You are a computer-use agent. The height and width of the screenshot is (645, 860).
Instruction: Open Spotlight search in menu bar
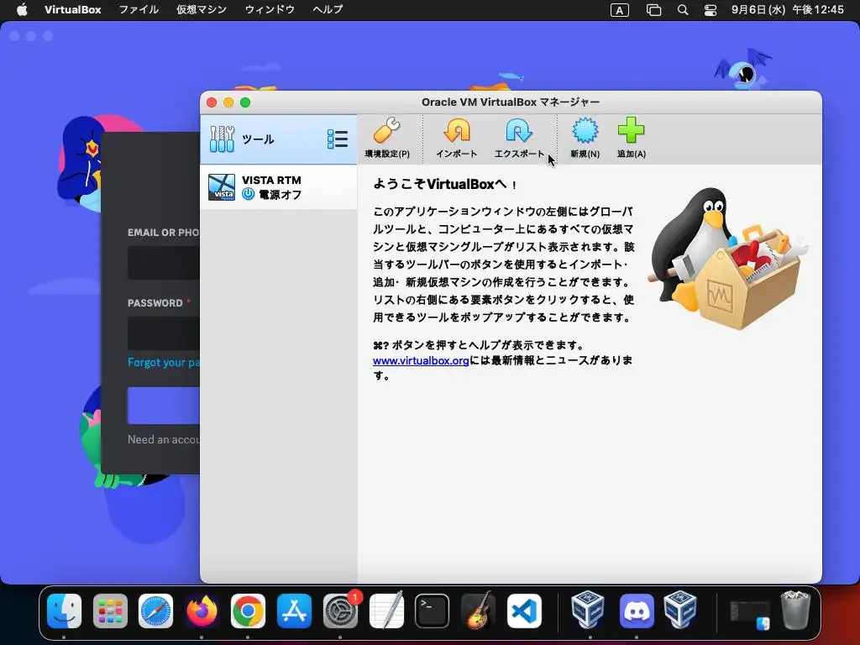682,10
